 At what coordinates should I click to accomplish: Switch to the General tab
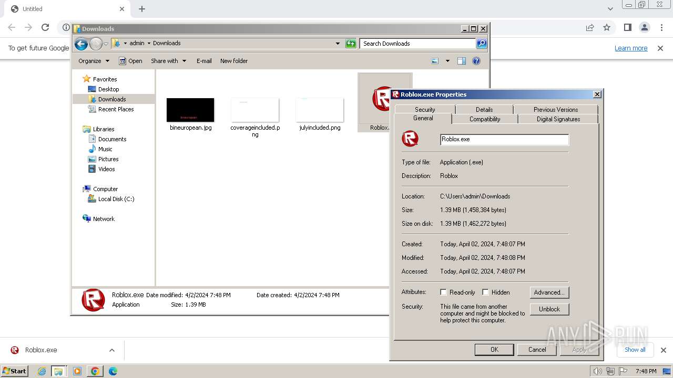pyautogui.click(x=423, y=119)
